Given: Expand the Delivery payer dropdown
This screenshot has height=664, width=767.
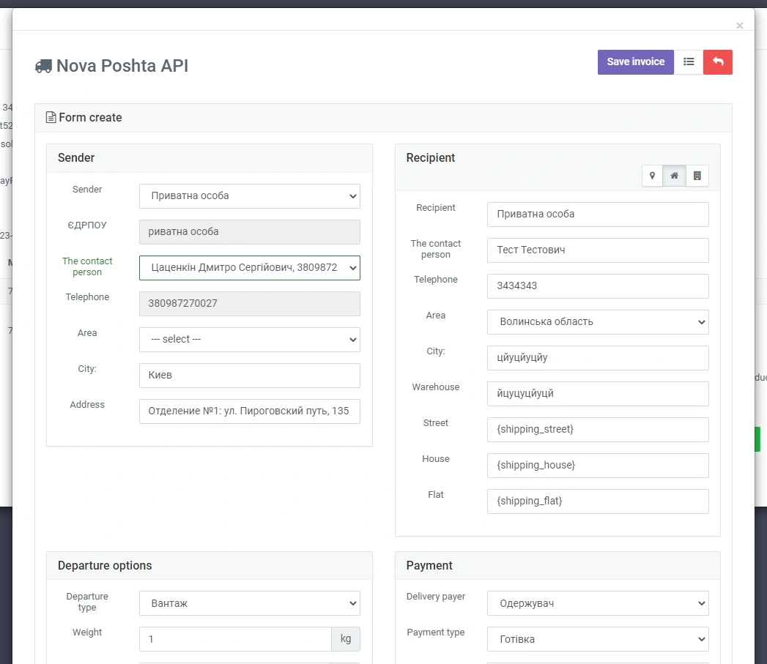Looking at the screenshot, I should click(597, 604).
